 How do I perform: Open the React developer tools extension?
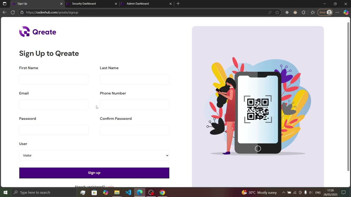287,12
